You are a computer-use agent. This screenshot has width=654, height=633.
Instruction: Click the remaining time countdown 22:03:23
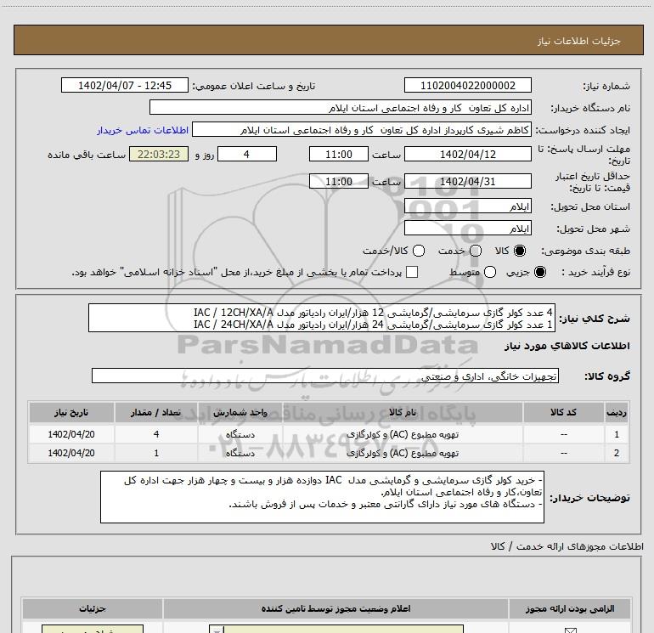point(159,154)
